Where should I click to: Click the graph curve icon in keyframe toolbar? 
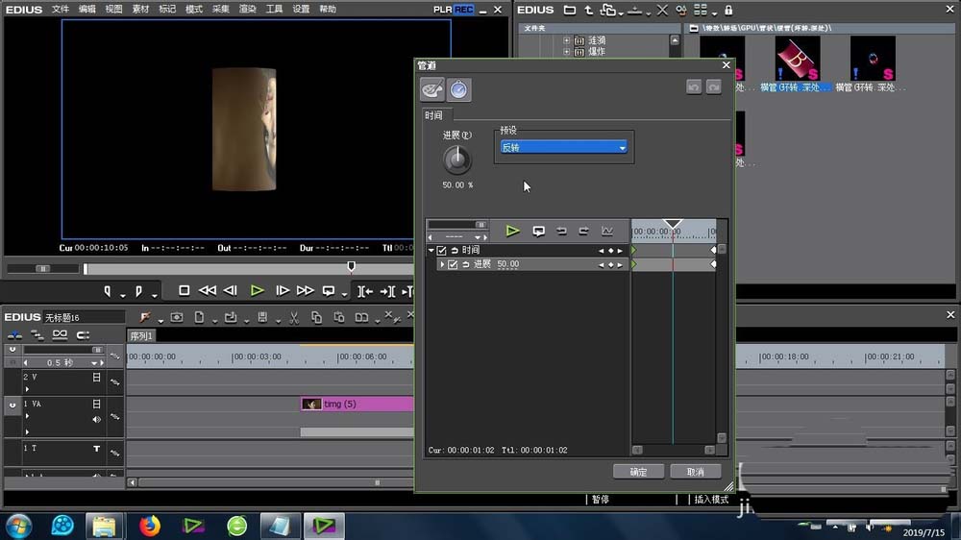(x=607, y=232)
